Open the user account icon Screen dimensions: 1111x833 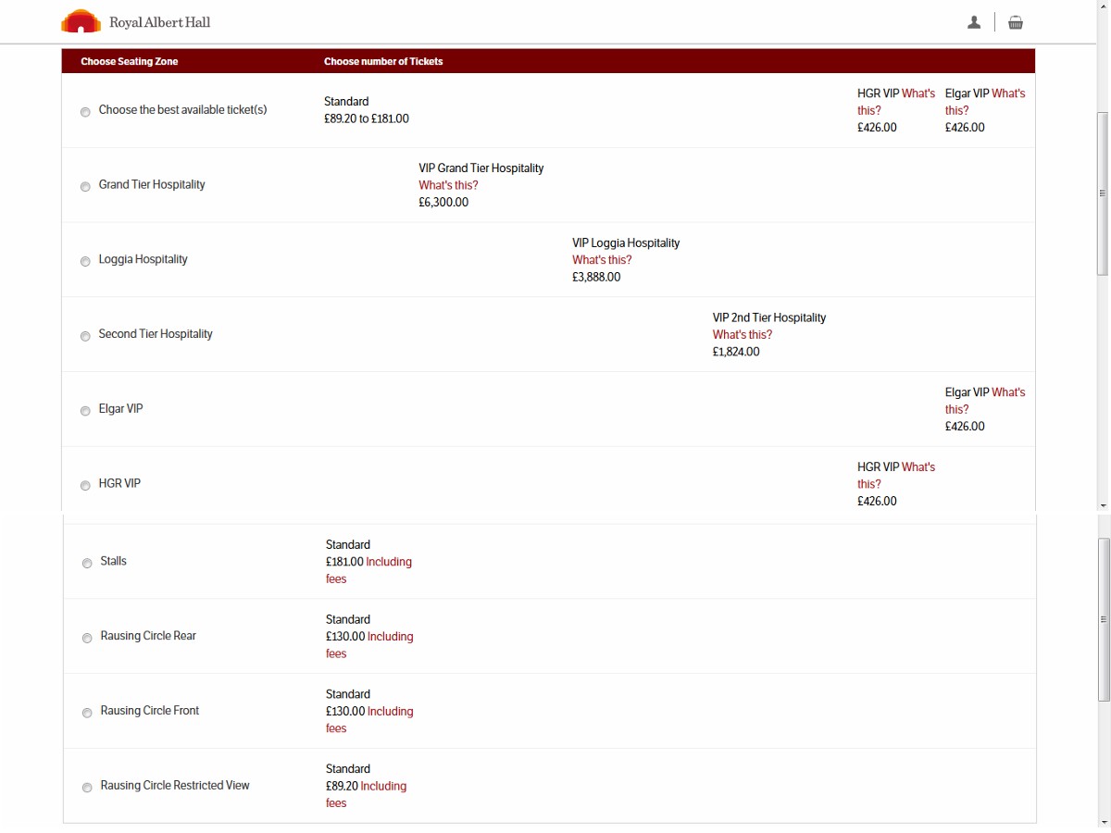tap(974, 22)
